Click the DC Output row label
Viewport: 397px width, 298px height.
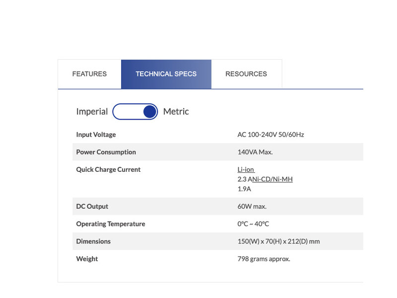click(92, 207)
